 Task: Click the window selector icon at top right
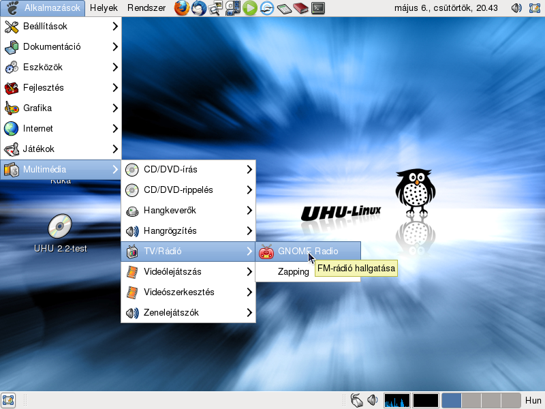pos(535,8)
